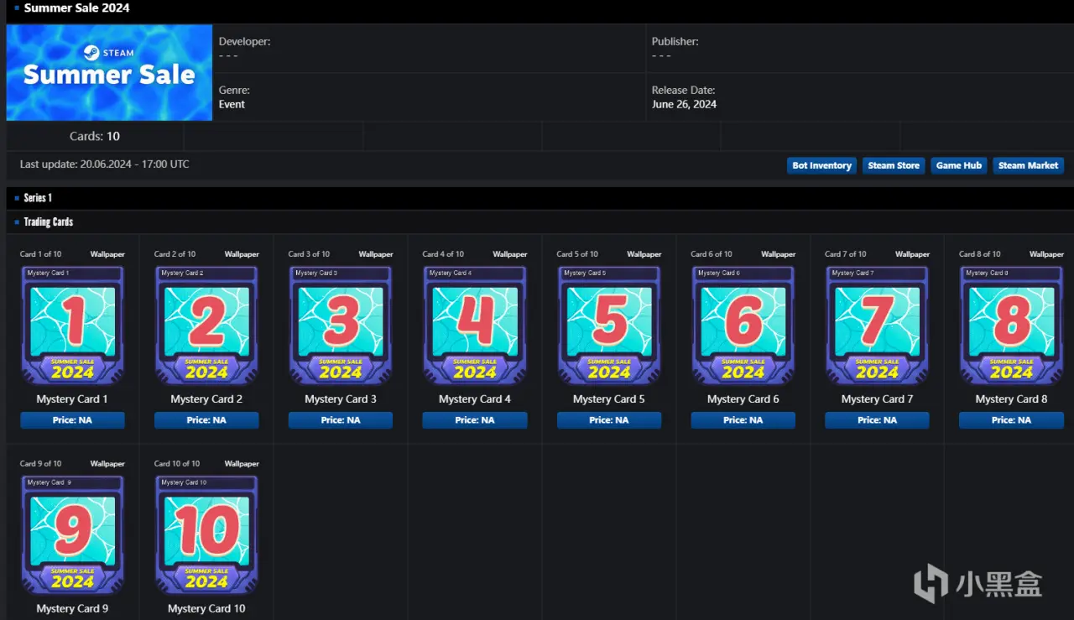
Task: Click the Mystery Card 9 name label
Action: [72, 609]
